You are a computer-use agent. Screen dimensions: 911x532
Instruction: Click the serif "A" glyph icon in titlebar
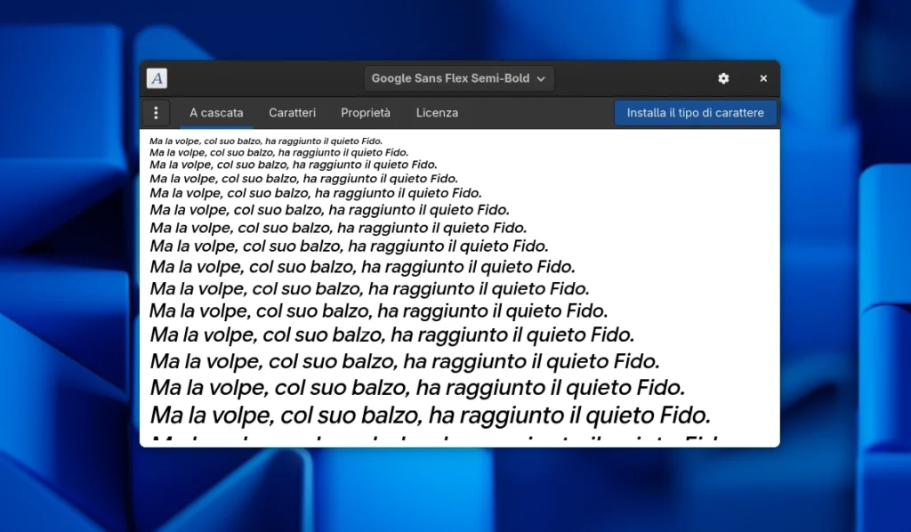point(157,78)
